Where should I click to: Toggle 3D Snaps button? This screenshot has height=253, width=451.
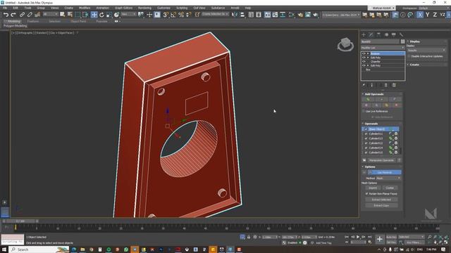(x=166, y=15)
